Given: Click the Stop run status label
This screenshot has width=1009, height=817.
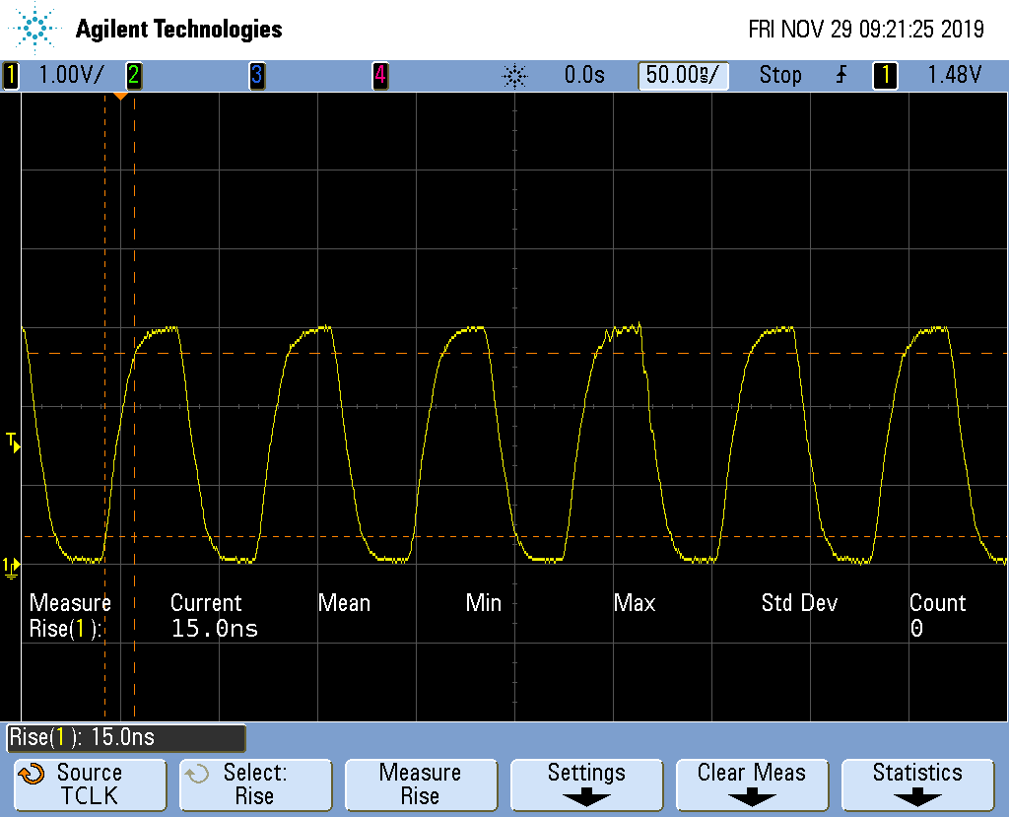Looking at the screenshot, I should coord(780,75).
